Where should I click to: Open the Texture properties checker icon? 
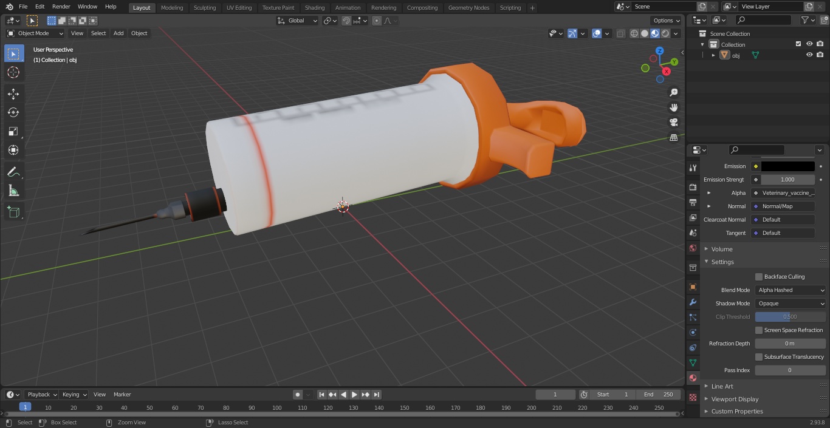pyautogui.click(x=693, y=397)
